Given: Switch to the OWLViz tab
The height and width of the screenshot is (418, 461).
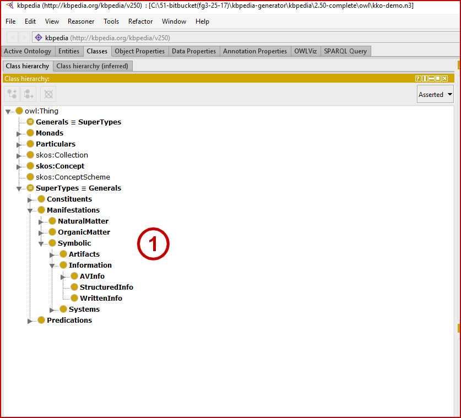Looking at the screenshot, I should [306, 51].
